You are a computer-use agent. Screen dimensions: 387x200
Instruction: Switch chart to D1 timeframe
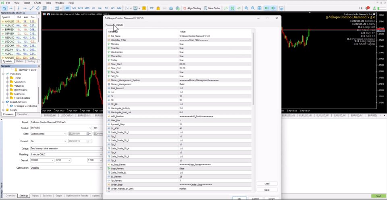tap(106, 8)
